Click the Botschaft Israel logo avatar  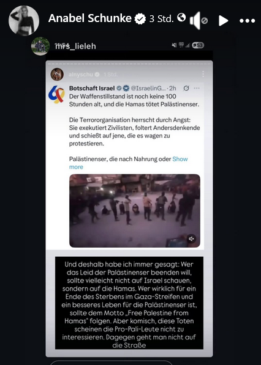[56, 95]
